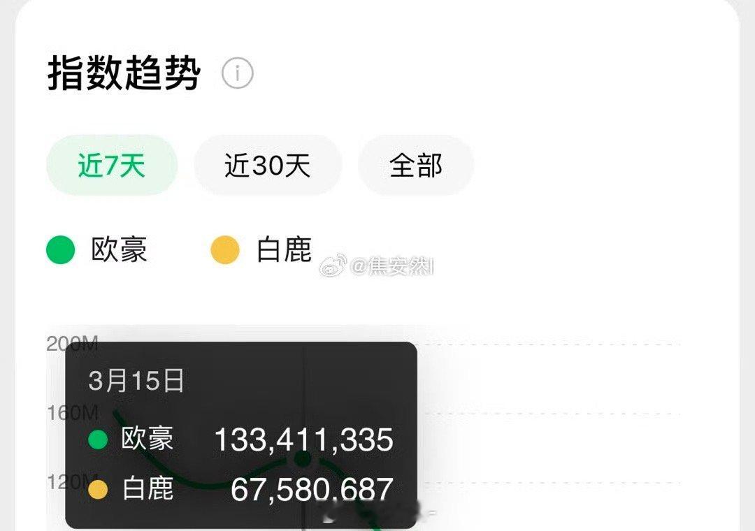Select the 133,411,335 value for 欧豪
The height and width of the screenshot is (531, 755).
pyautogui.click(x=304, y=439)
